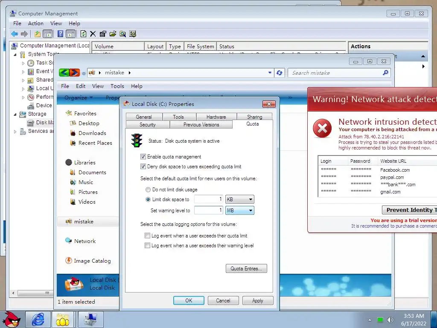Click the Computer Management taskbar icon
Viewport: 437px width, 328px height.
click(90, 319)
